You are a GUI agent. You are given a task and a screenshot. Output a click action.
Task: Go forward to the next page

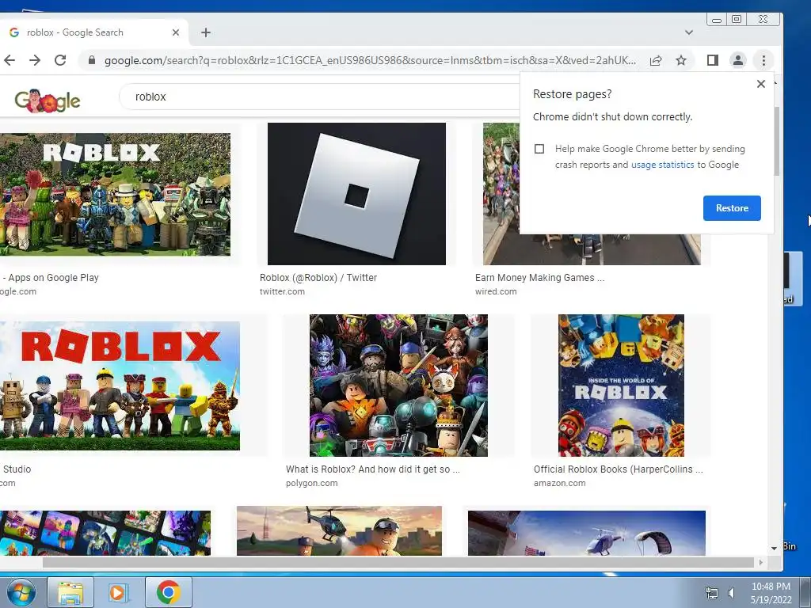tap(35, 60)
